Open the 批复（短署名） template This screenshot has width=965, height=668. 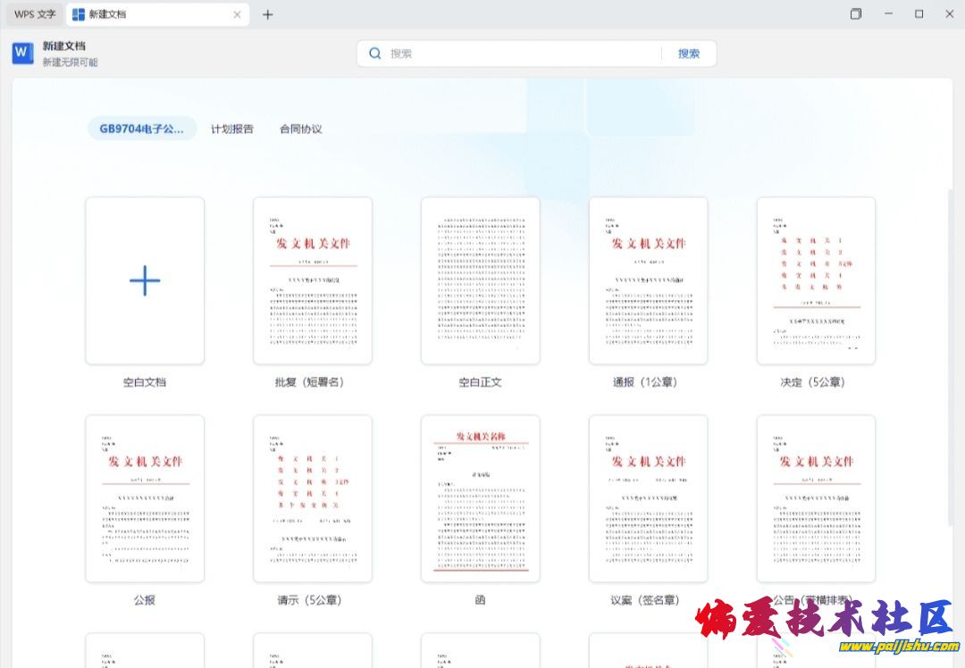(313, 280)
